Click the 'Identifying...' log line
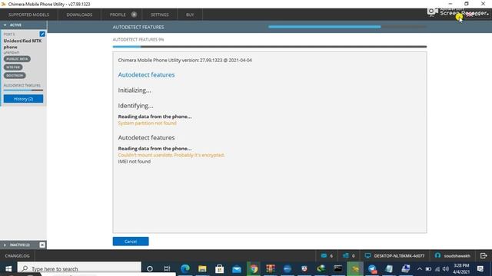 135,106
